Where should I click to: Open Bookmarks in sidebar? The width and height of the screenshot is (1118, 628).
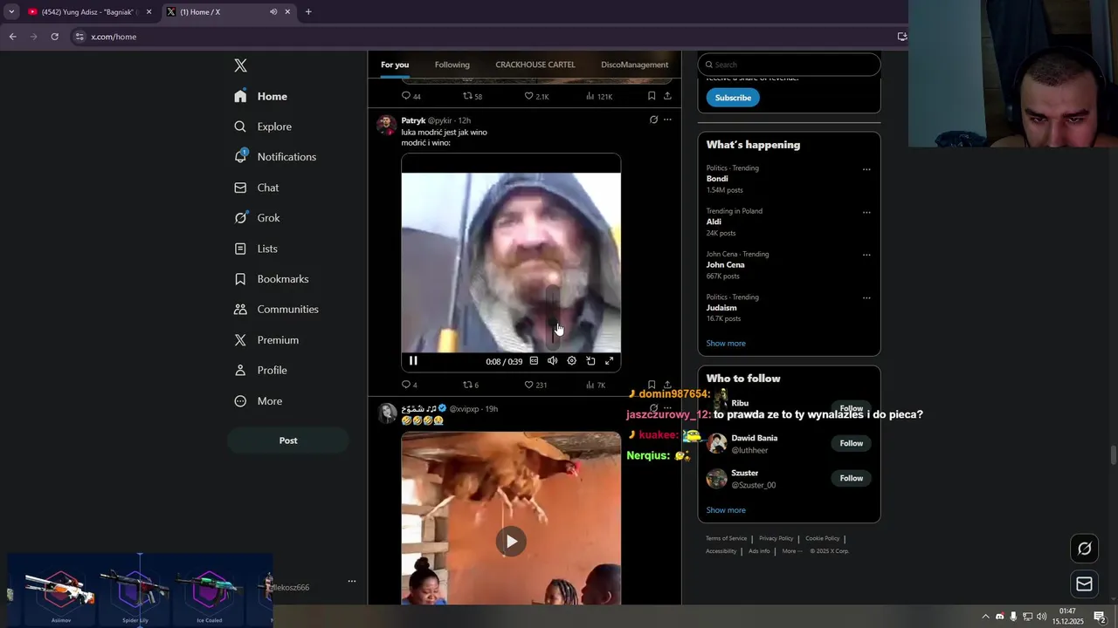click(x=272, y=279)
